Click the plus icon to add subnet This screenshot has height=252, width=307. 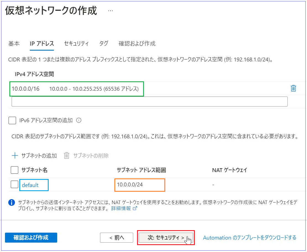pyautogui.click(x=15, y=156)
